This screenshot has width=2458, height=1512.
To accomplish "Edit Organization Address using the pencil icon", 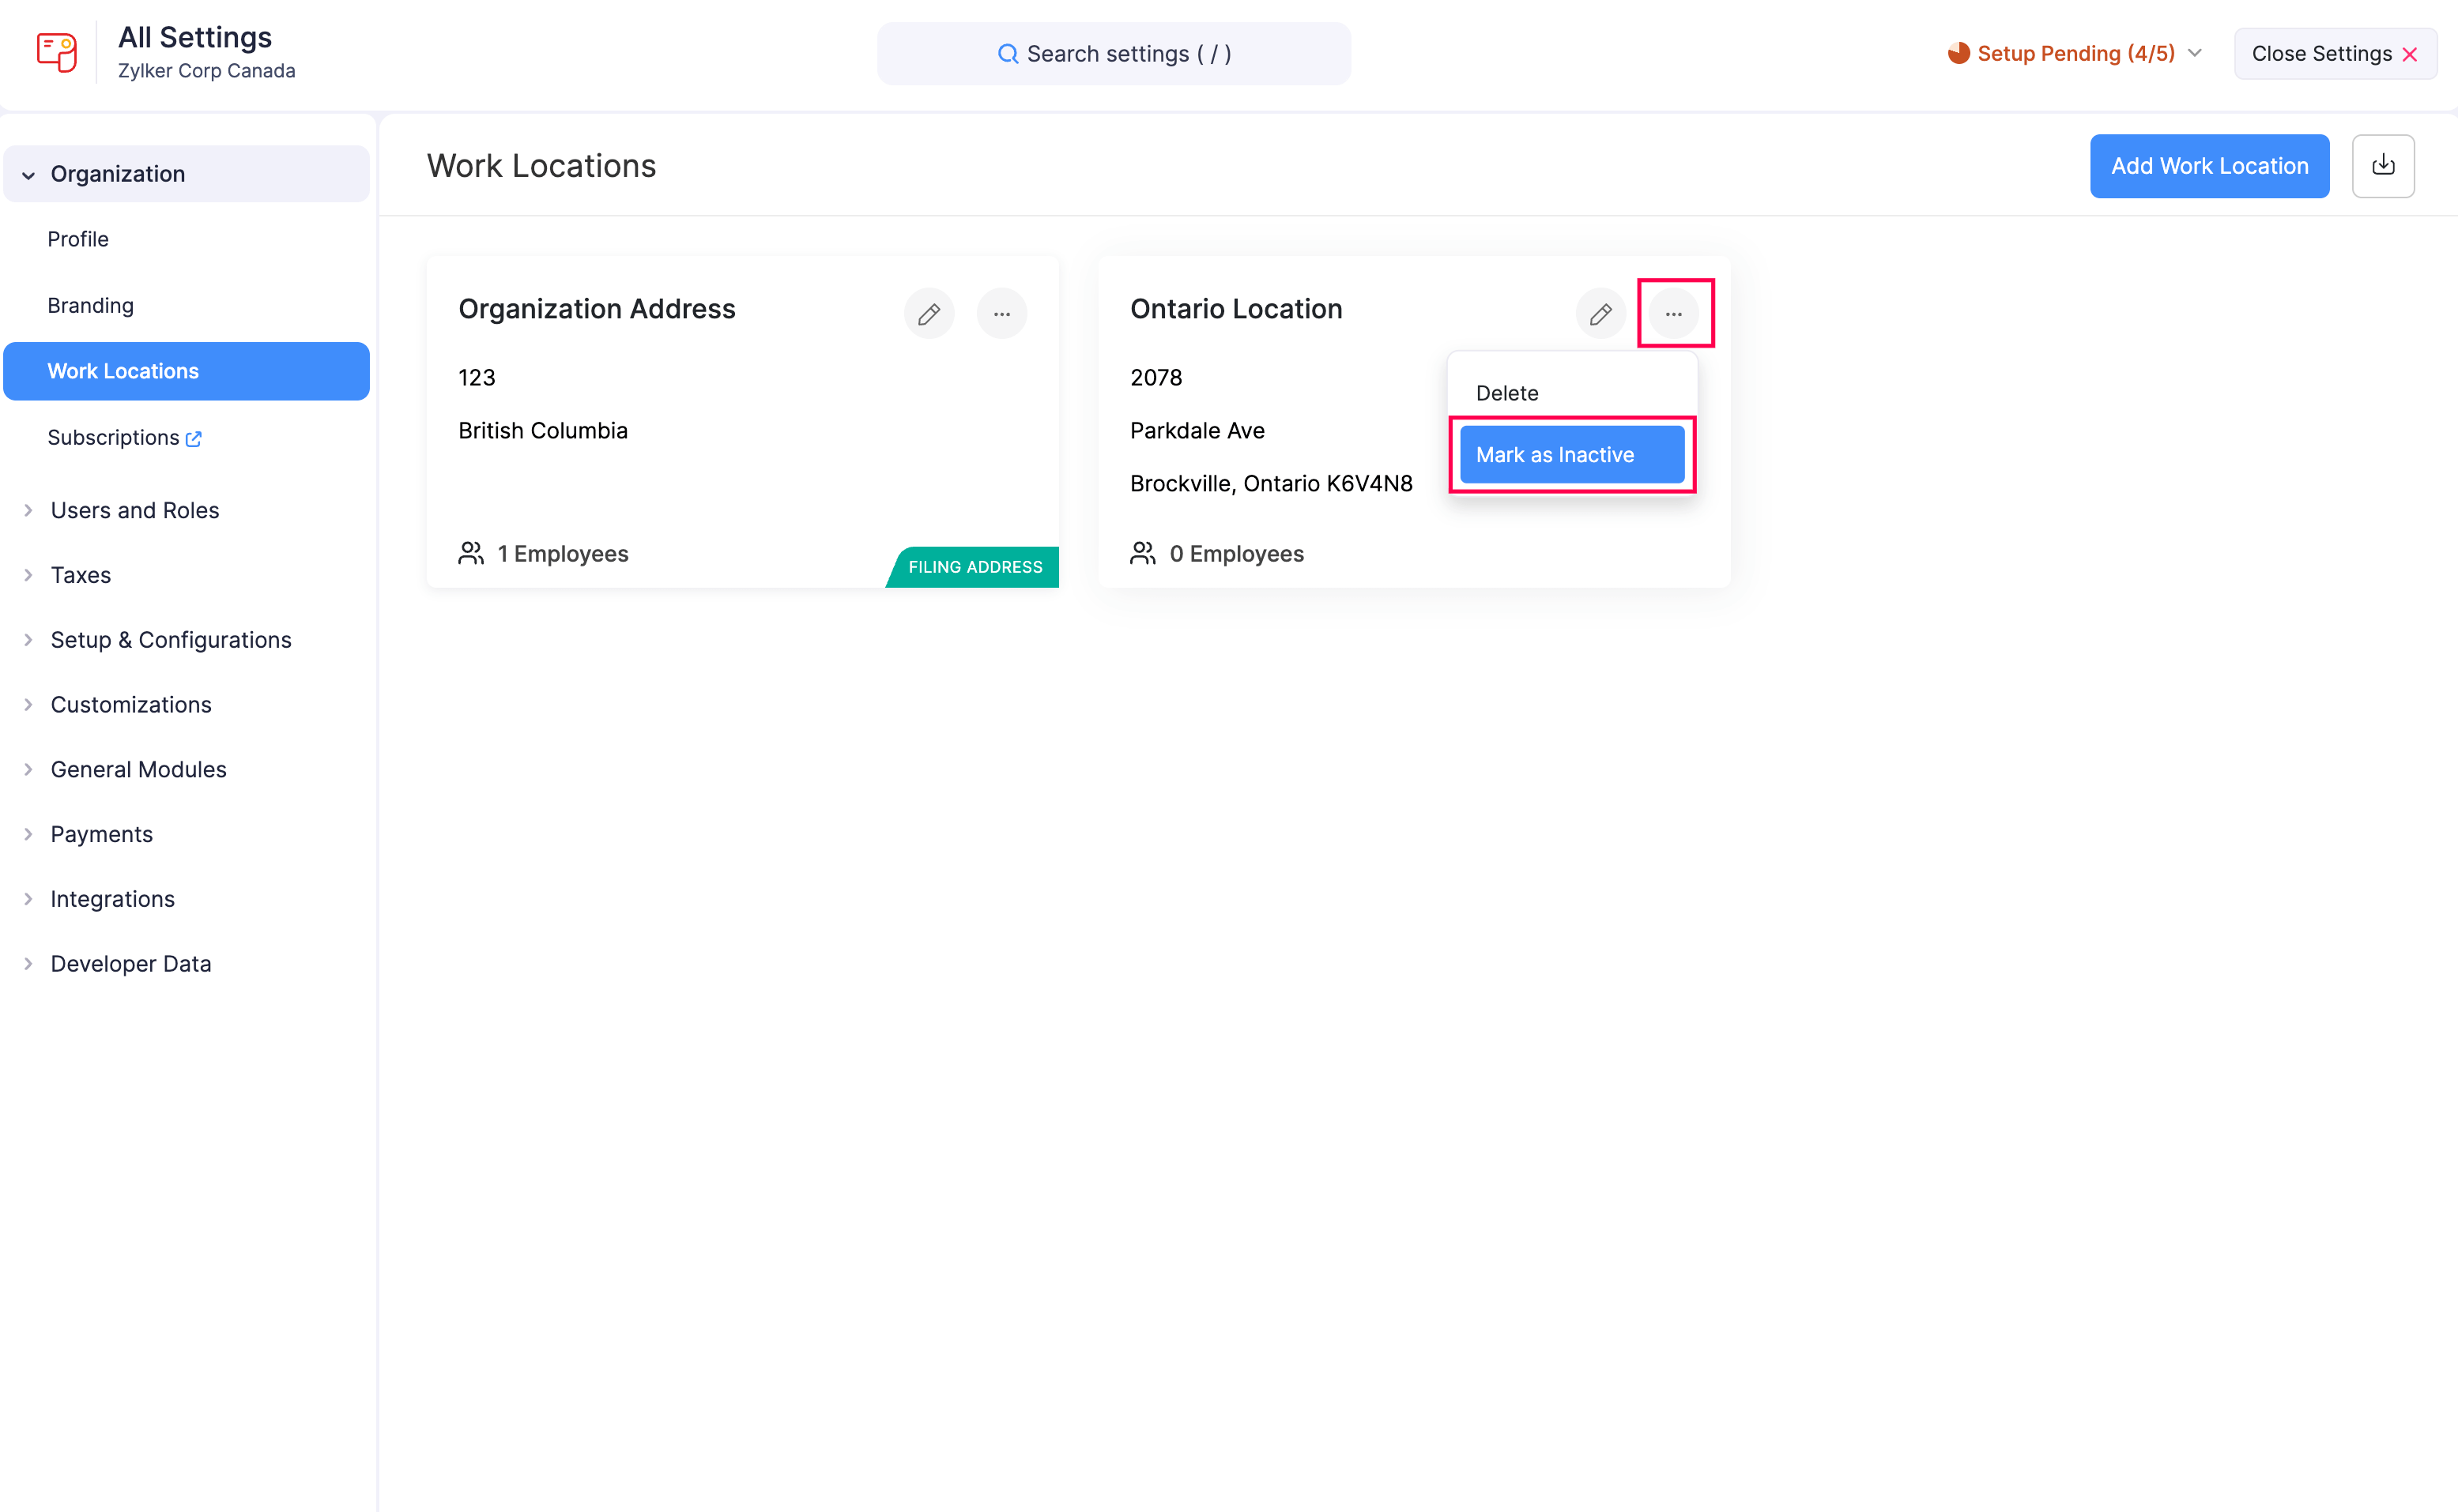I will [929, 313].
